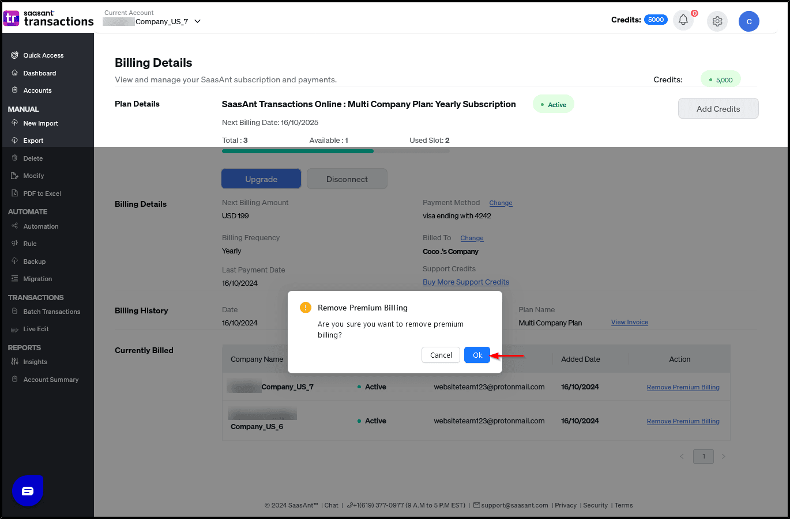
Task: Change the Billed To link
Action: pyautogui.click(x=472, y=238)
